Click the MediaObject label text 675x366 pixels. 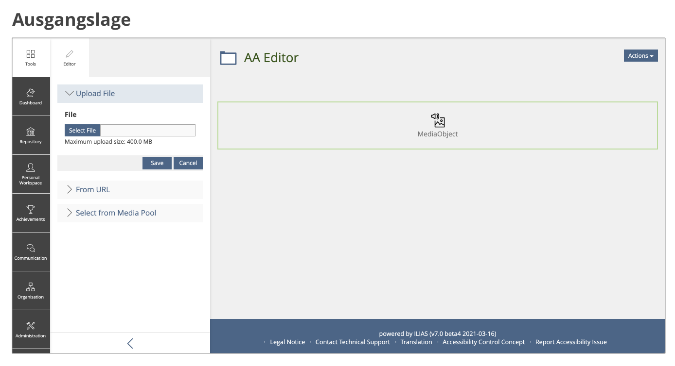coord(438,134)
